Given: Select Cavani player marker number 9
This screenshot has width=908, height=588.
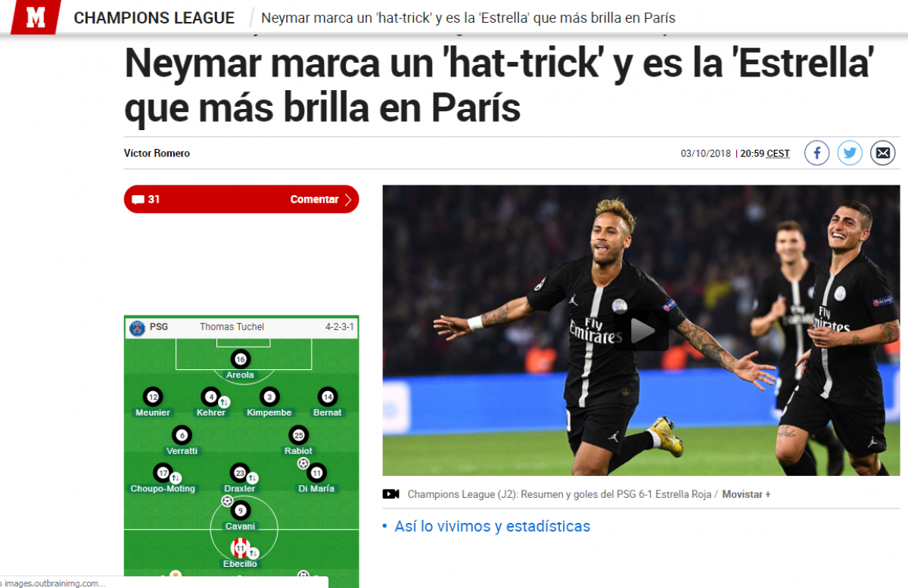Looking at the screenshot, I should (x=240, y=511).
